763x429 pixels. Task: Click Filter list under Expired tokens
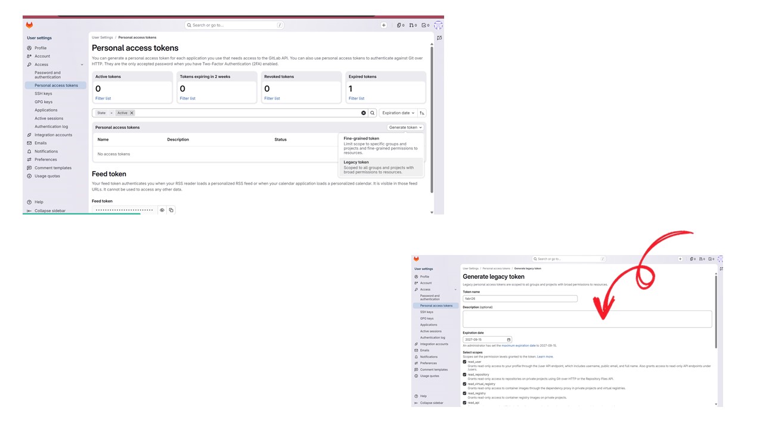pyautogui.click(x=356, y=98)
